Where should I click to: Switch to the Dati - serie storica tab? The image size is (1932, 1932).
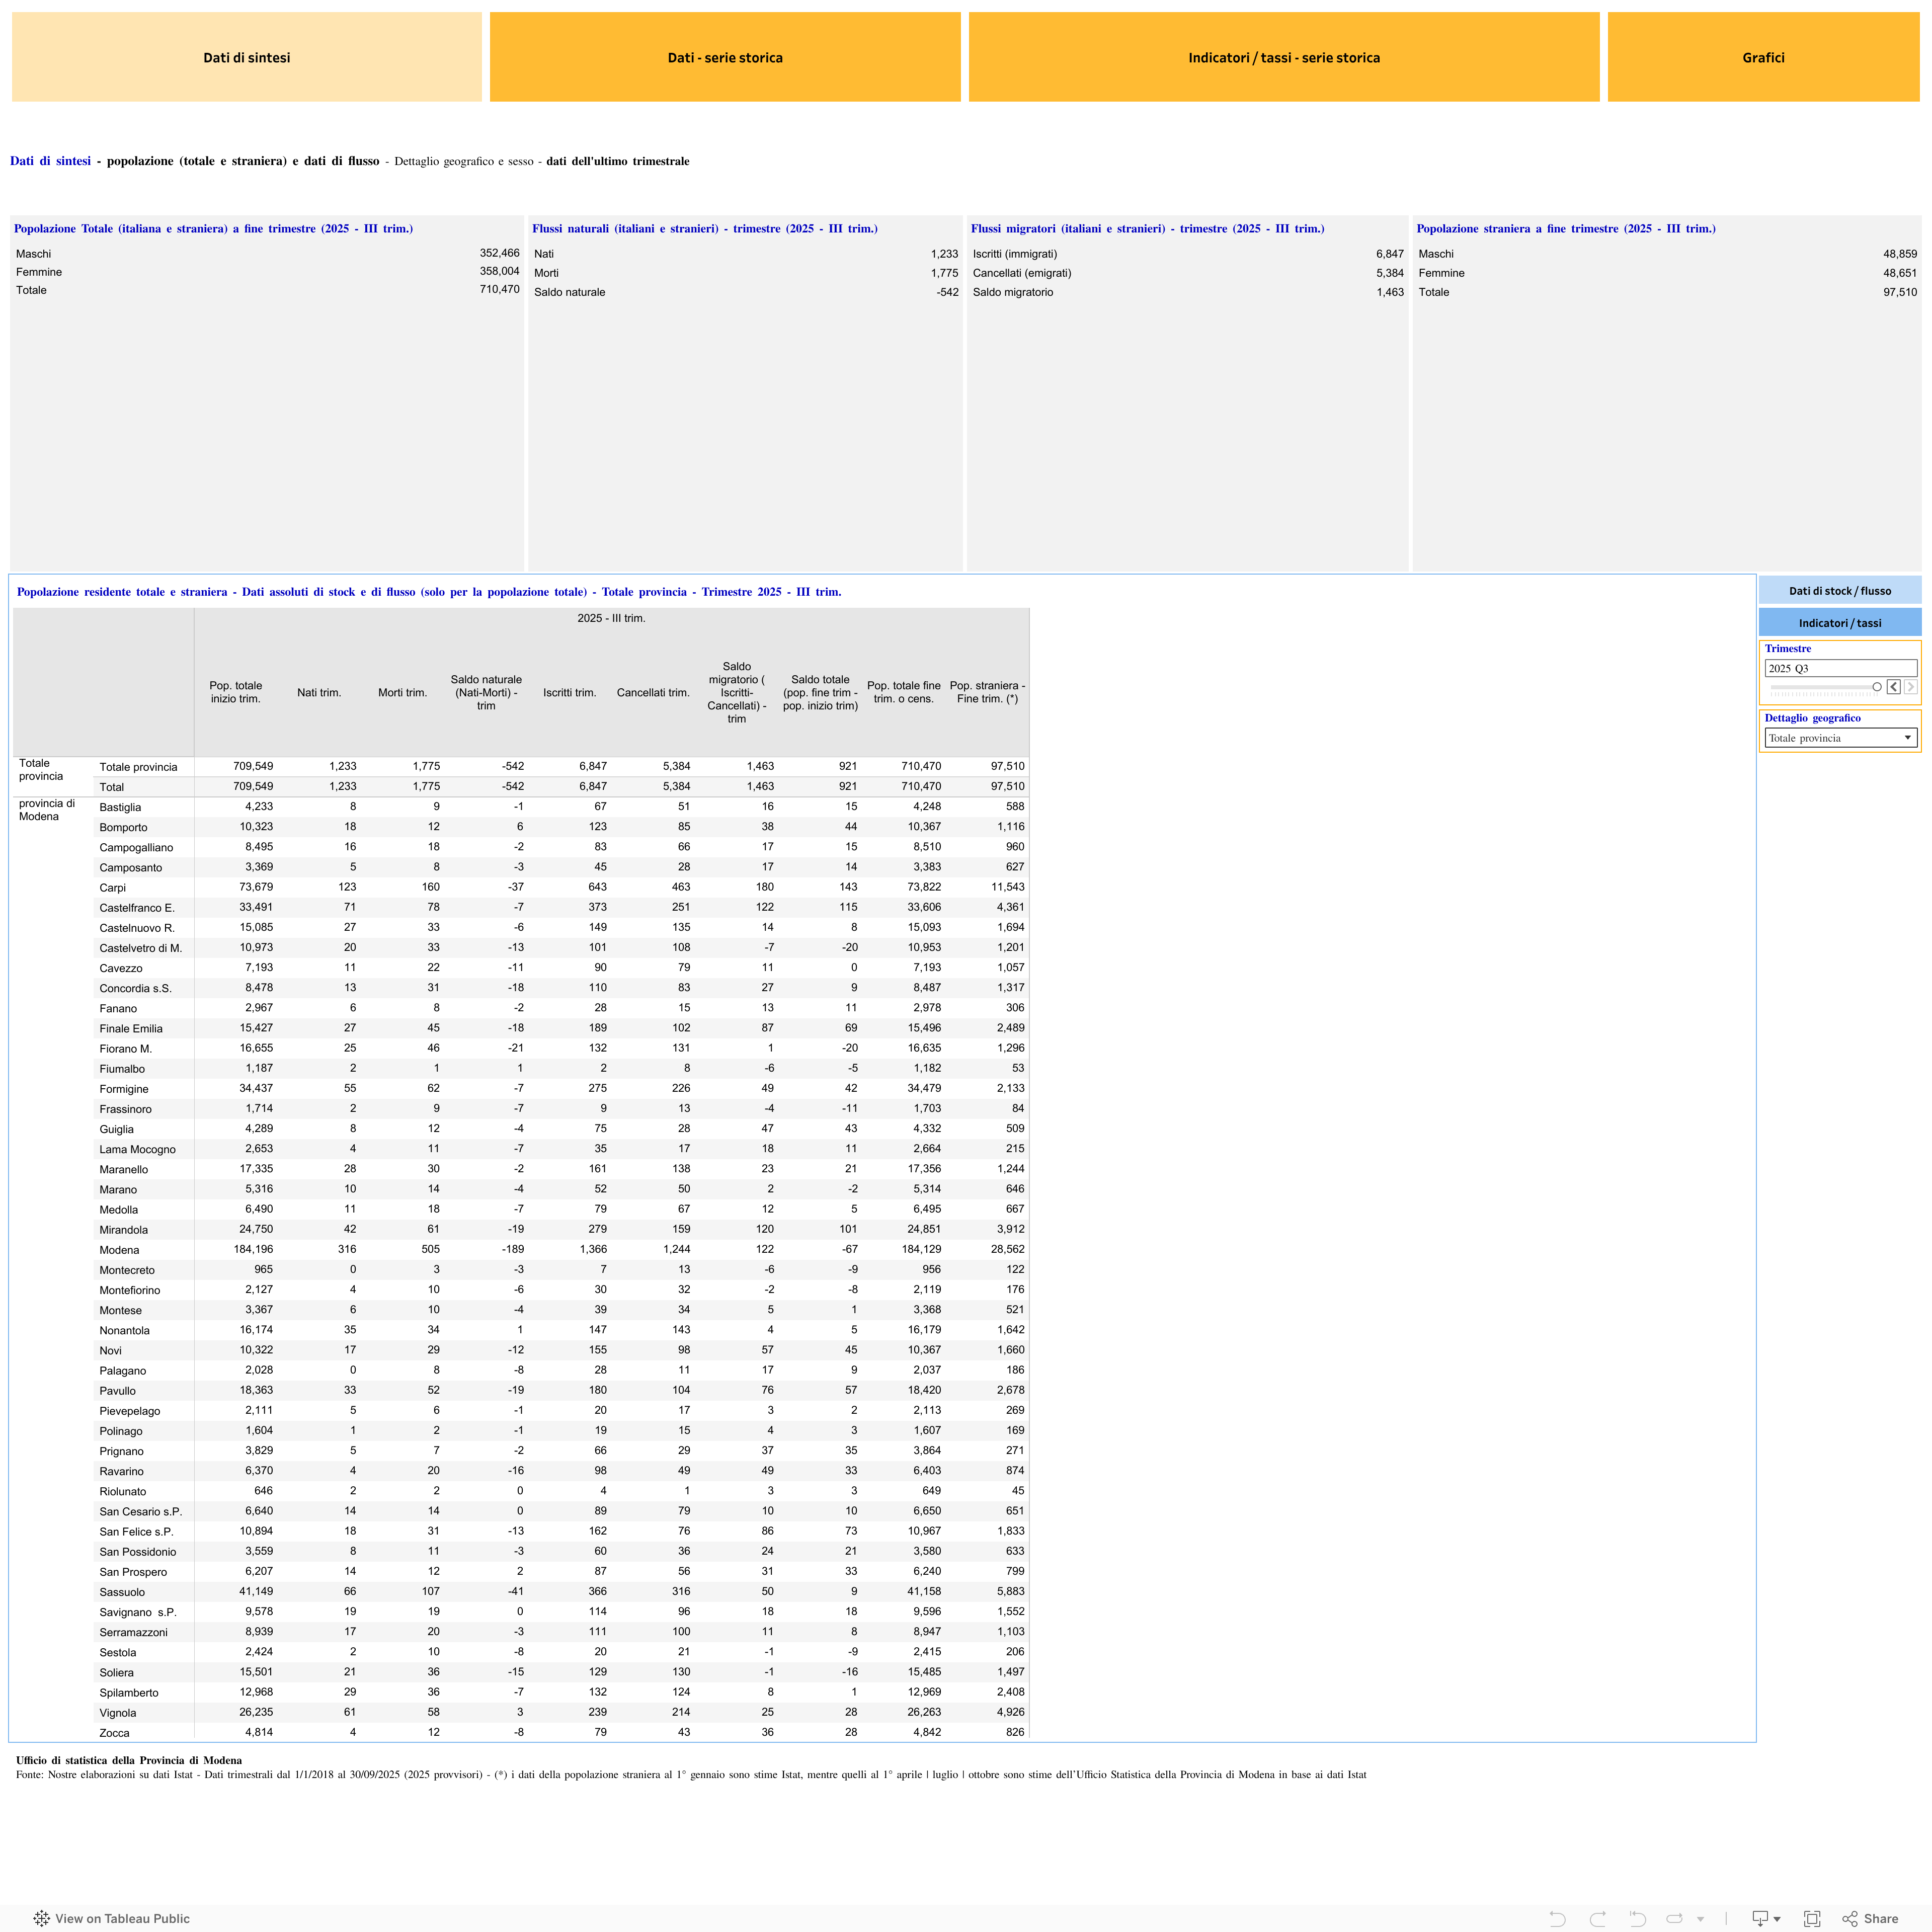click(x=725, y=58)
